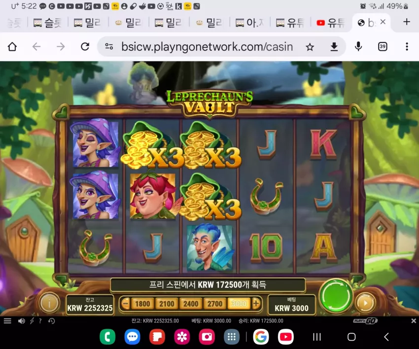
Task: Close the current active tab
Action: (383, 22)
